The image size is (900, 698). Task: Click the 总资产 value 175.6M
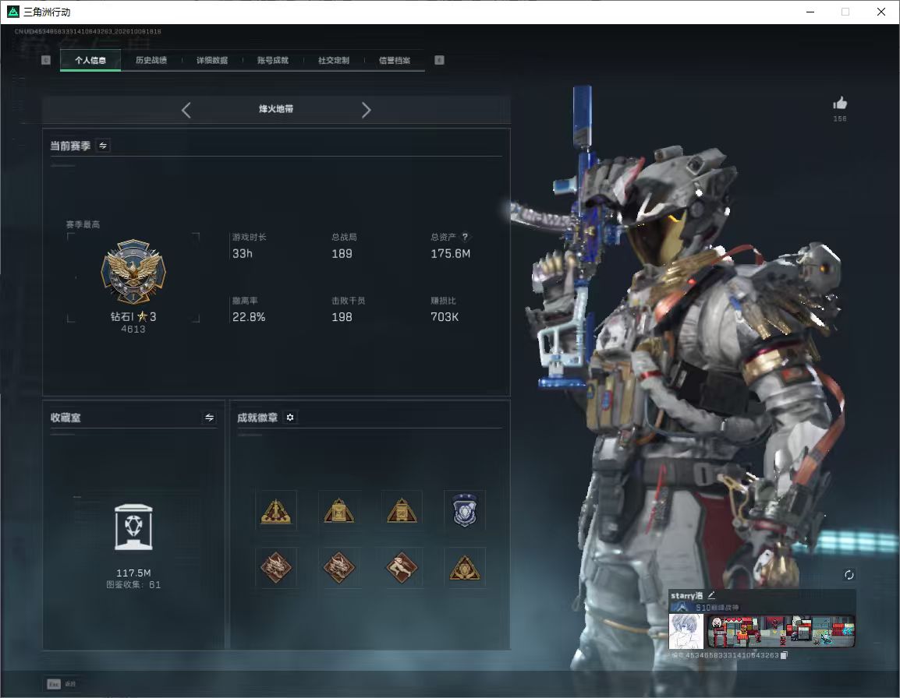(x=450, y=253)
